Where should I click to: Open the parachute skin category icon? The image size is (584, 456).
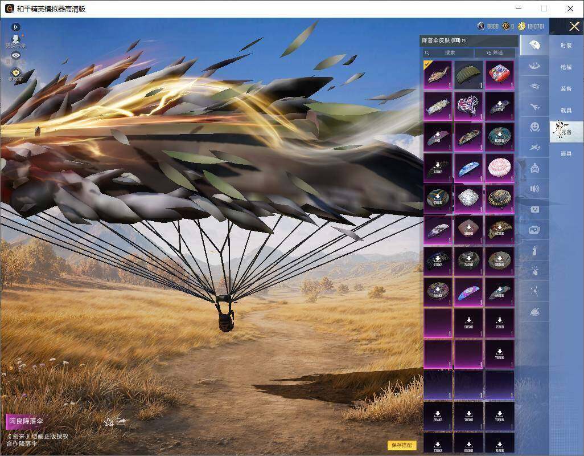(534, 45)
